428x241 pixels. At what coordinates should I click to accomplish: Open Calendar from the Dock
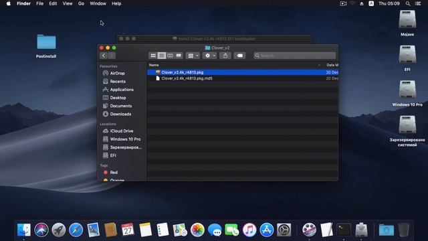pyautogui.click(x=128, y=230)
